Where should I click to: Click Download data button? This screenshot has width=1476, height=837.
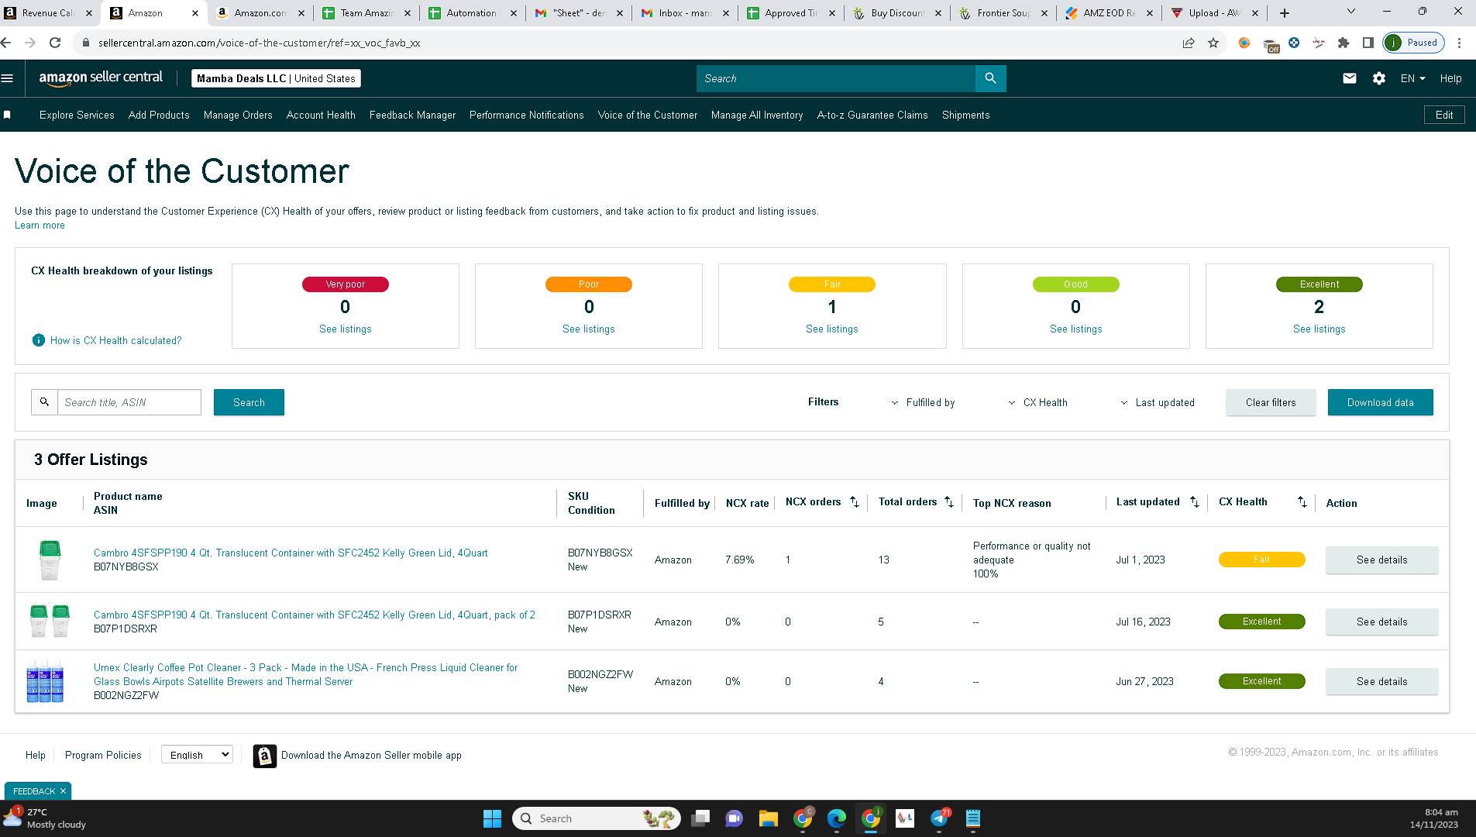coord(1381,402)
